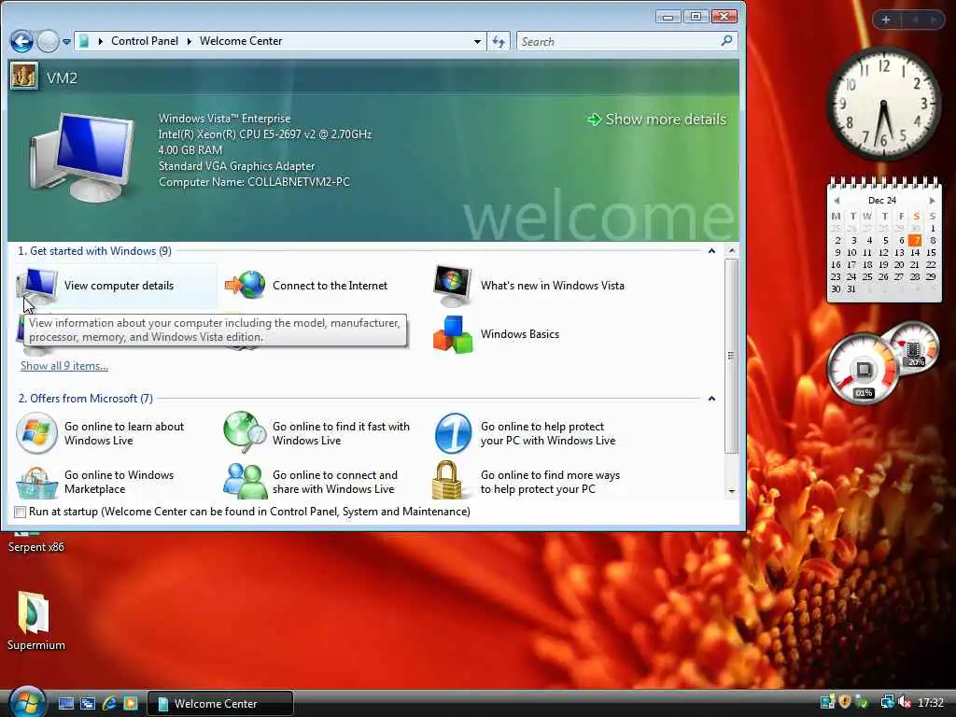The height and width of the screenshot is (717, 956).
Task: Click the Forward navigation arrow button
Action: pyautogui.click(x=48, y=41)
